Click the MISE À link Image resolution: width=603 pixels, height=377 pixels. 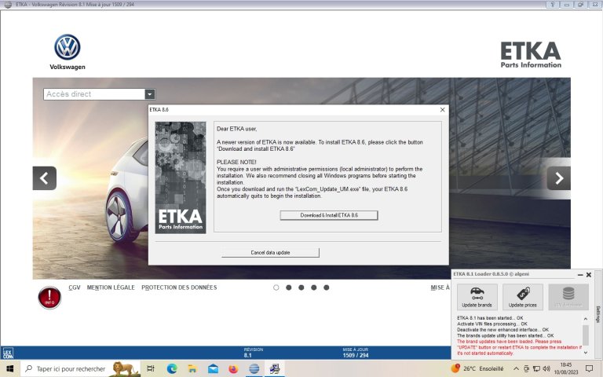coord(440,287)
